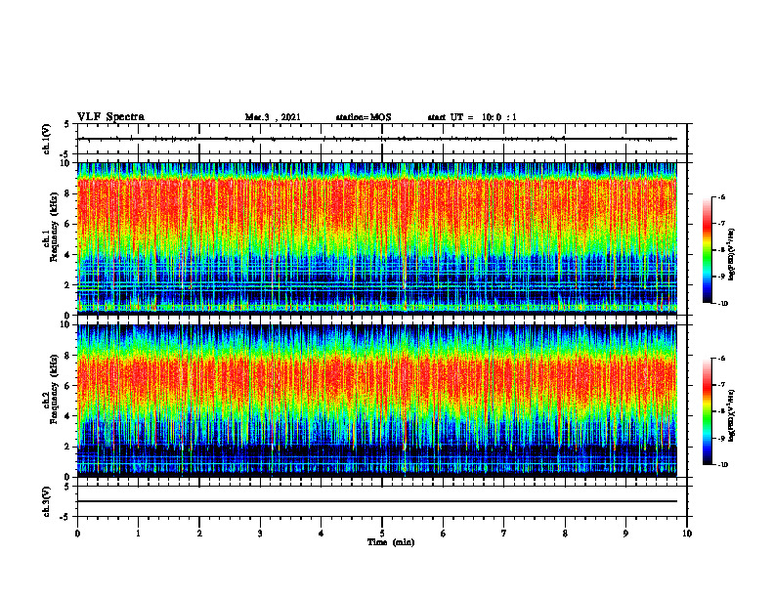The width and height of the screenshot is (774, 598).
Task: Click the ch.1 frequency tick label "6"
Action: [x=68, y=224]
